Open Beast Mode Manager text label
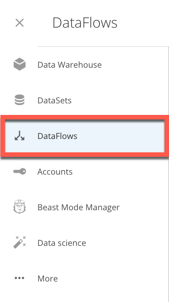The image size is (169, 302). (78, 207)
